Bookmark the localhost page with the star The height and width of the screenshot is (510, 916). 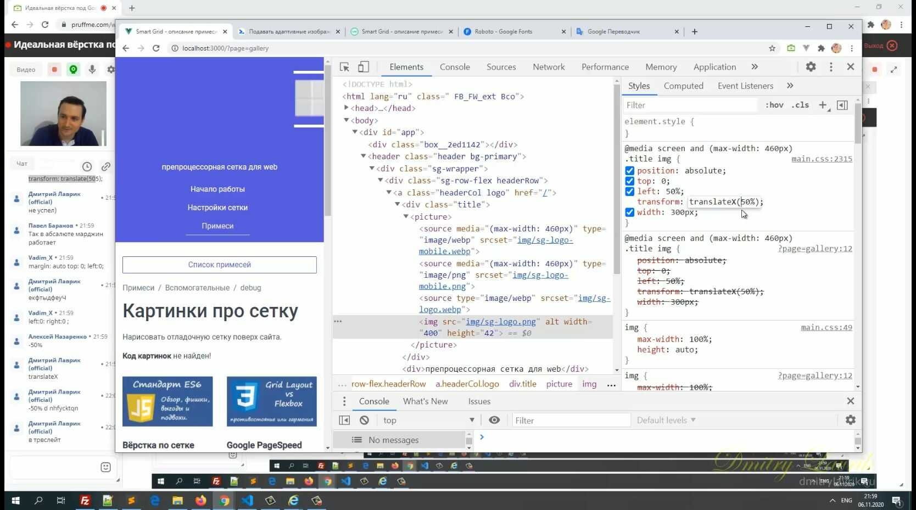click(772, 48)
